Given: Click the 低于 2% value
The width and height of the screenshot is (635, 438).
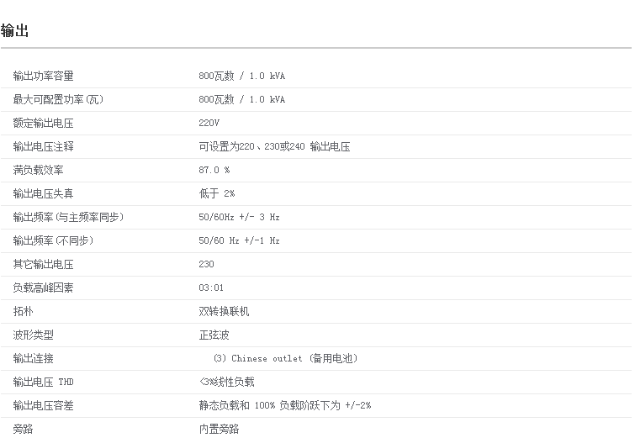Looking at the screenshot, I should pos(216,193).
